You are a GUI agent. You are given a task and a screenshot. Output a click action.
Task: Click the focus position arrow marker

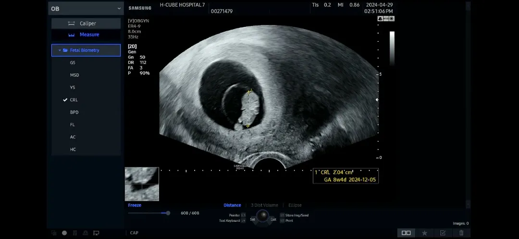tap(377, 99)
